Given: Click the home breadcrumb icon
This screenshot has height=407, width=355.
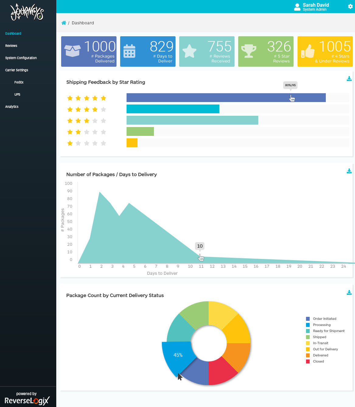Looking at the screenshot, I should pyautogui.click(x=64, y=23).
